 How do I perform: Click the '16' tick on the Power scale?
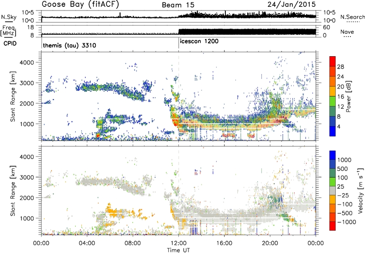340,97
